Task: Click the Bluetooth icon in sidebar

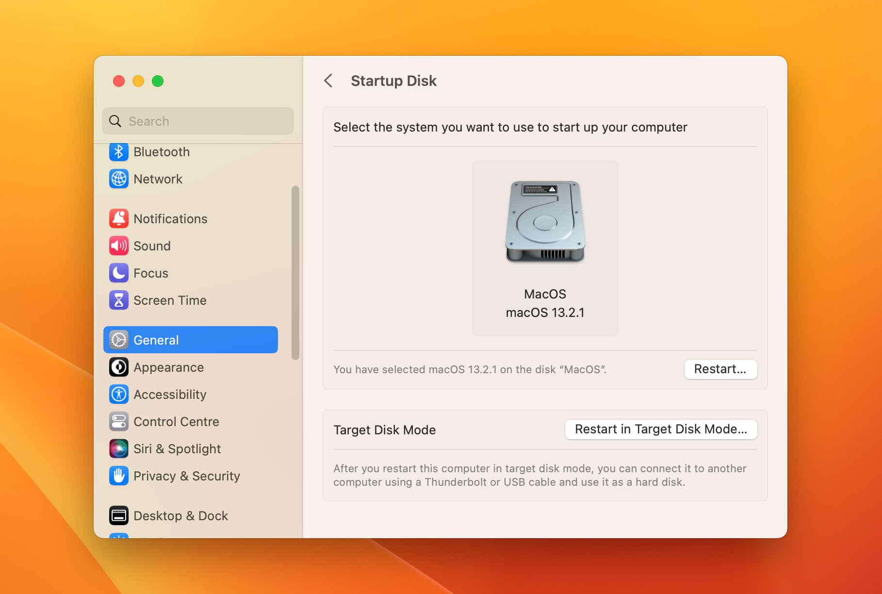Action: 119,152
